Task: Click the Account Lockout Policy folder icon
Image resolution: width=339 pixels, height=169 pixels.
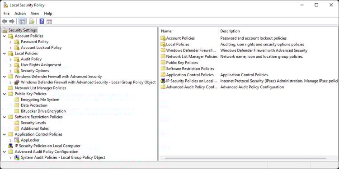Action: tap(17, 48)
